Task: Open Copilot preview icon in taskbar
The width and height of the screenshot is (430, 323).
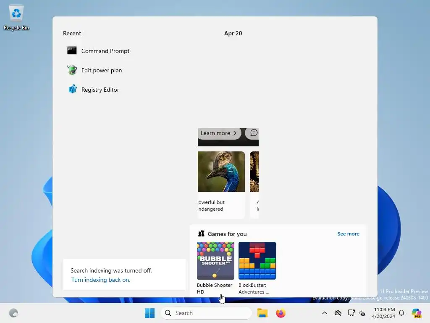Action: pyautogui.click(x=417, y=313)
